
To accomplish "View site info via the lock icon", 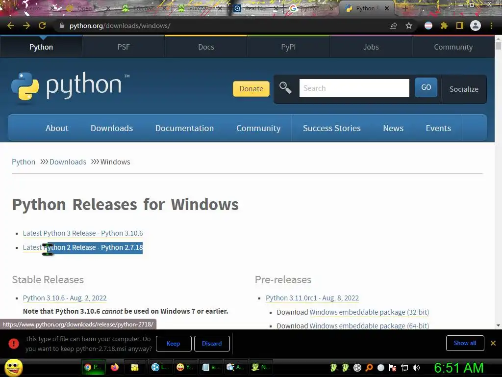I will [x=61, y=26].
